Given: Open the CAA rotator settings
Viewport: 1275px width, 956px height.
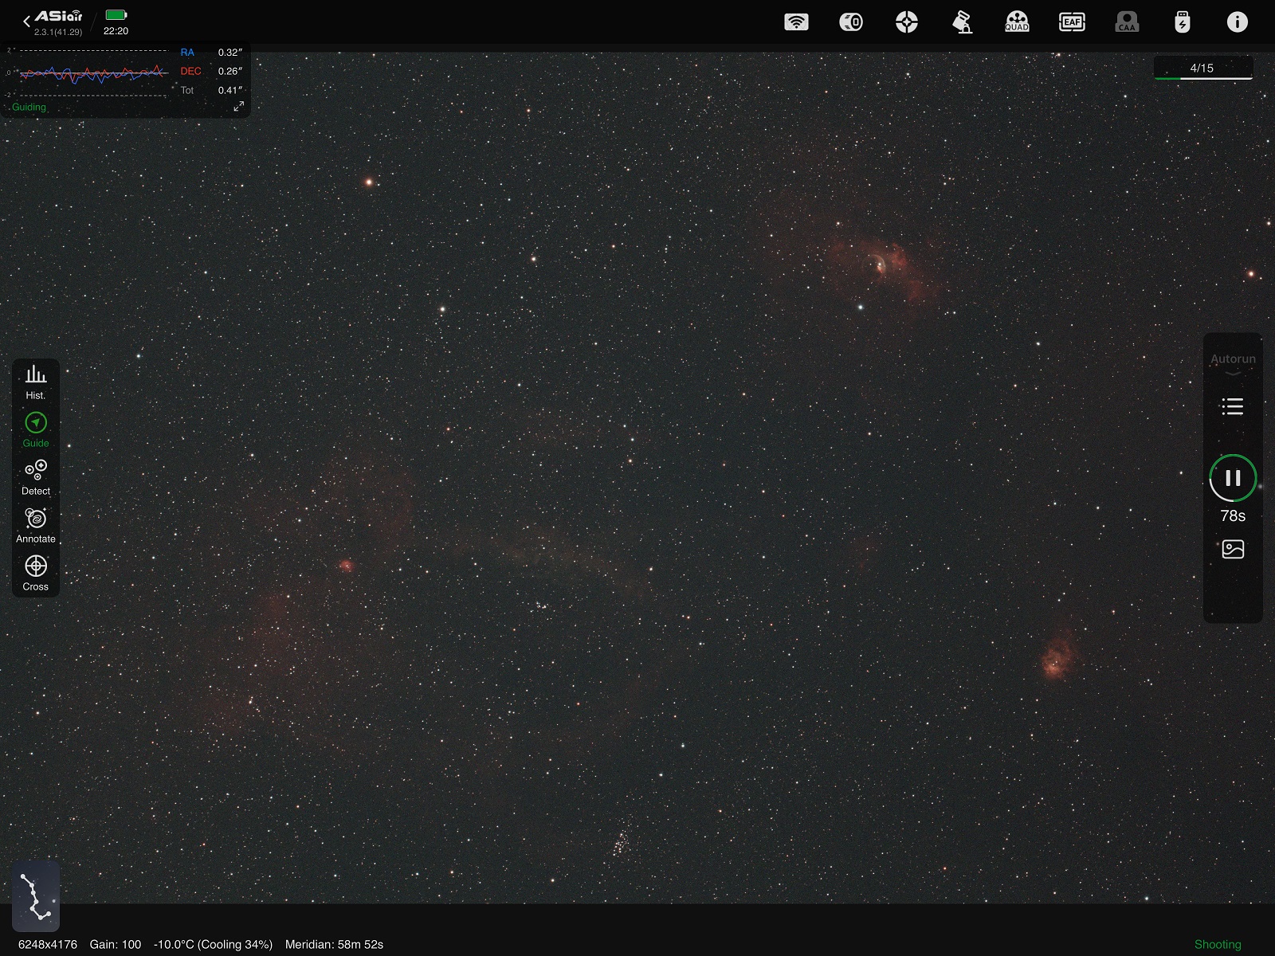Looking at the screenshot, I should click(x=1127, y=22).
